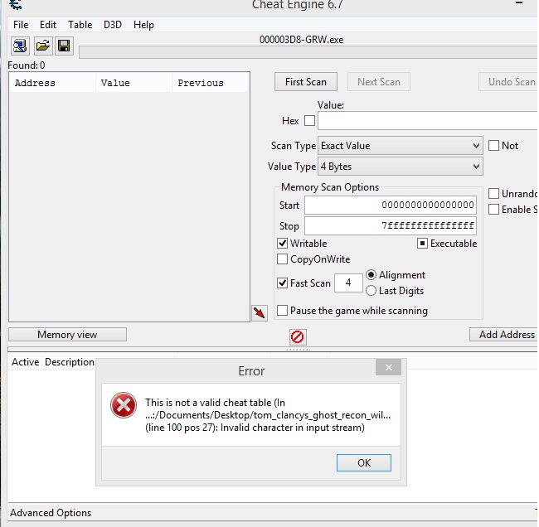Enable the CopyOnWrite checkbox
Viewport: 539px width, 527px height.
(282, 259)
